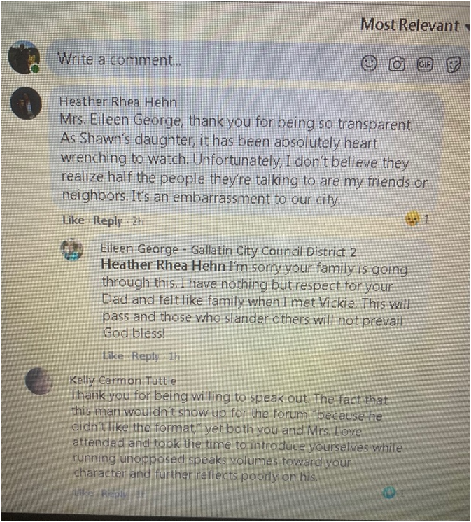This screenshot has height=522, width=471.
Task: Click into Write a comment field
Action: [206, 60]
